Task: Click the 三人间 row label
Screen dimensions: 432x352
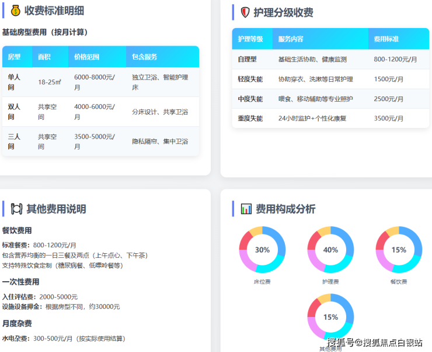Action: pos(14,142)
